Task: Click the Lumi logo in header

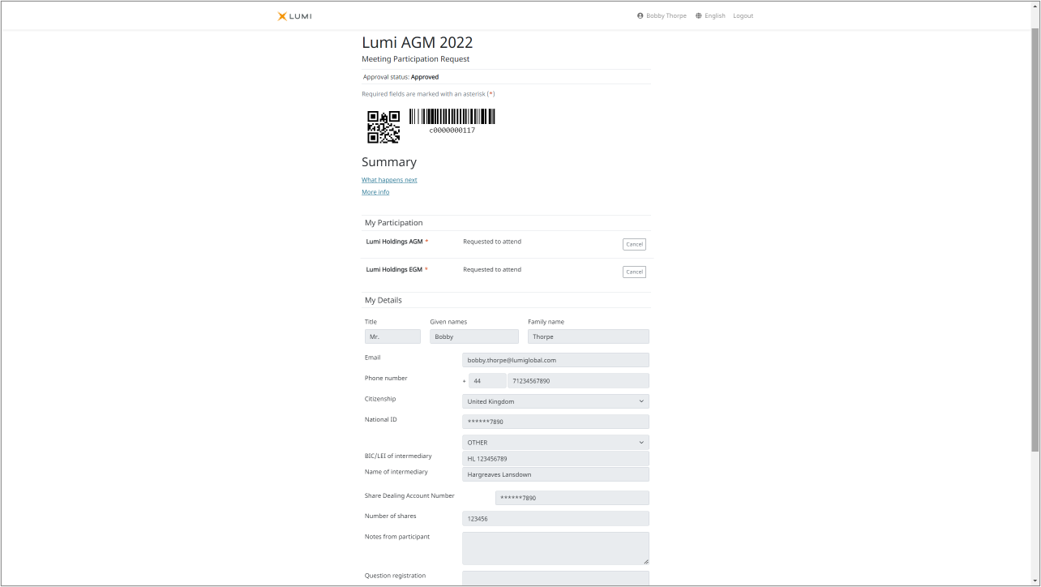Action: click(x=294, y=16)
